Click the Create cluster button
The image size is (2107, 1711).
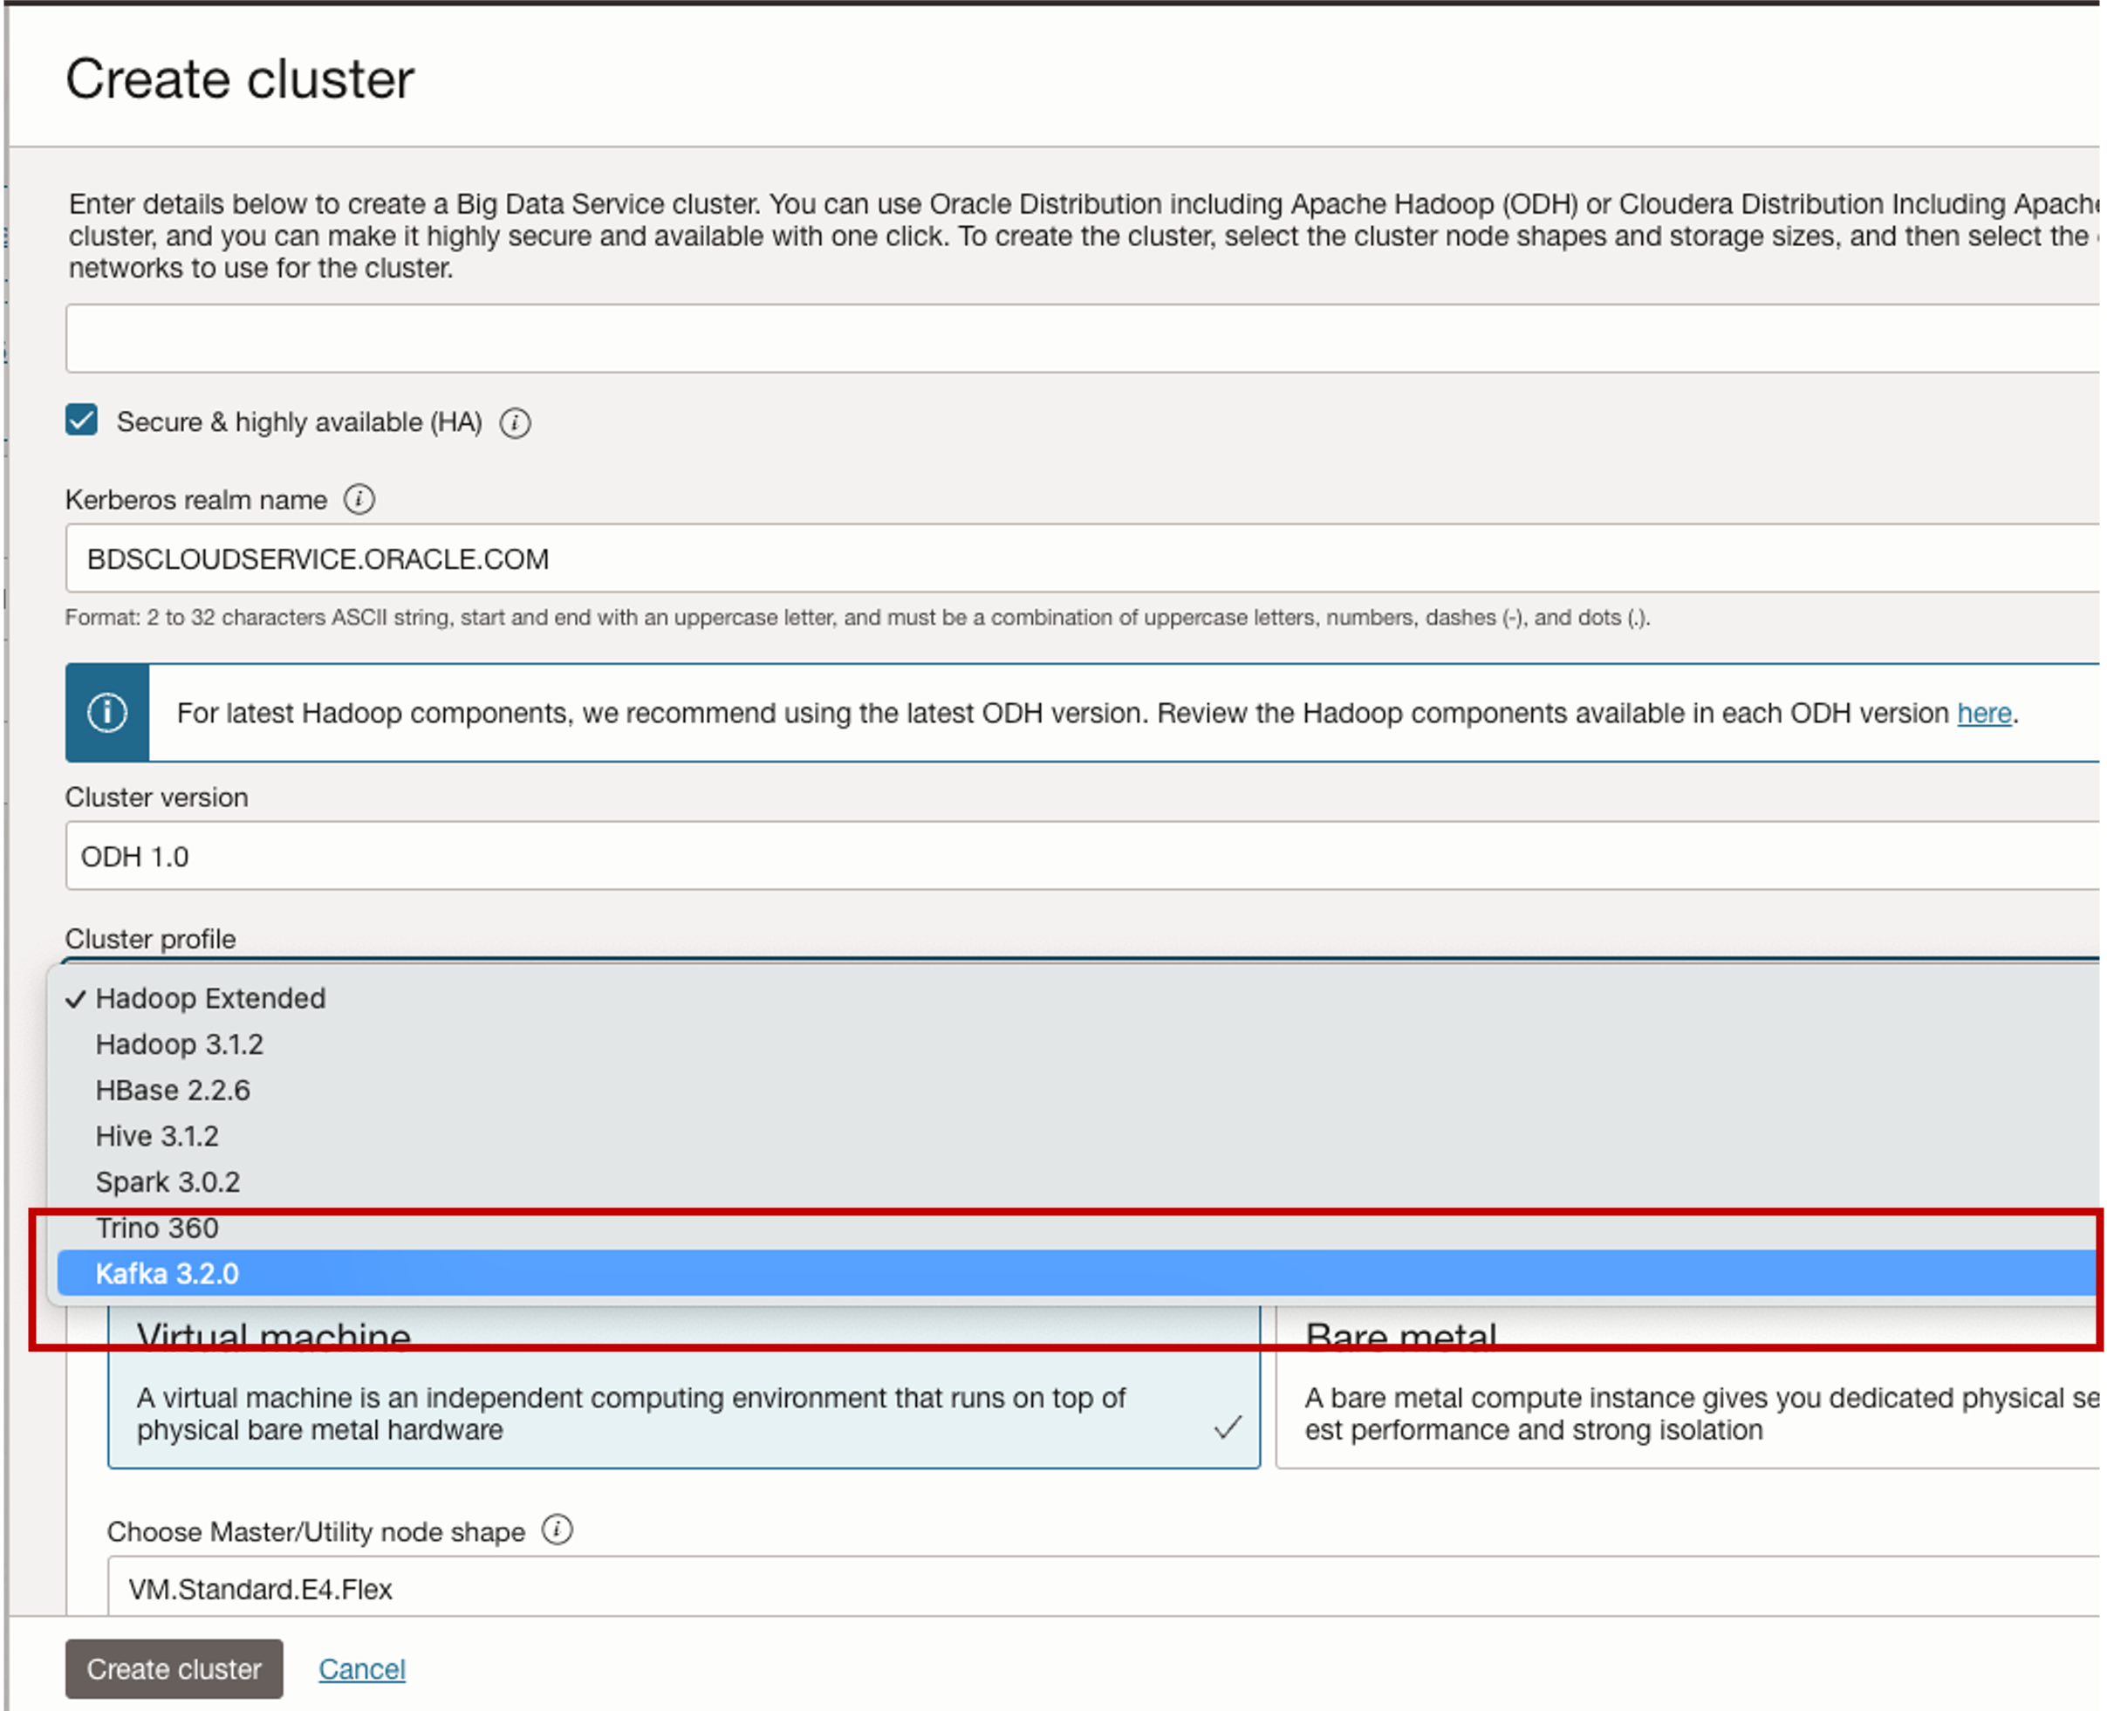point(174,1668)
